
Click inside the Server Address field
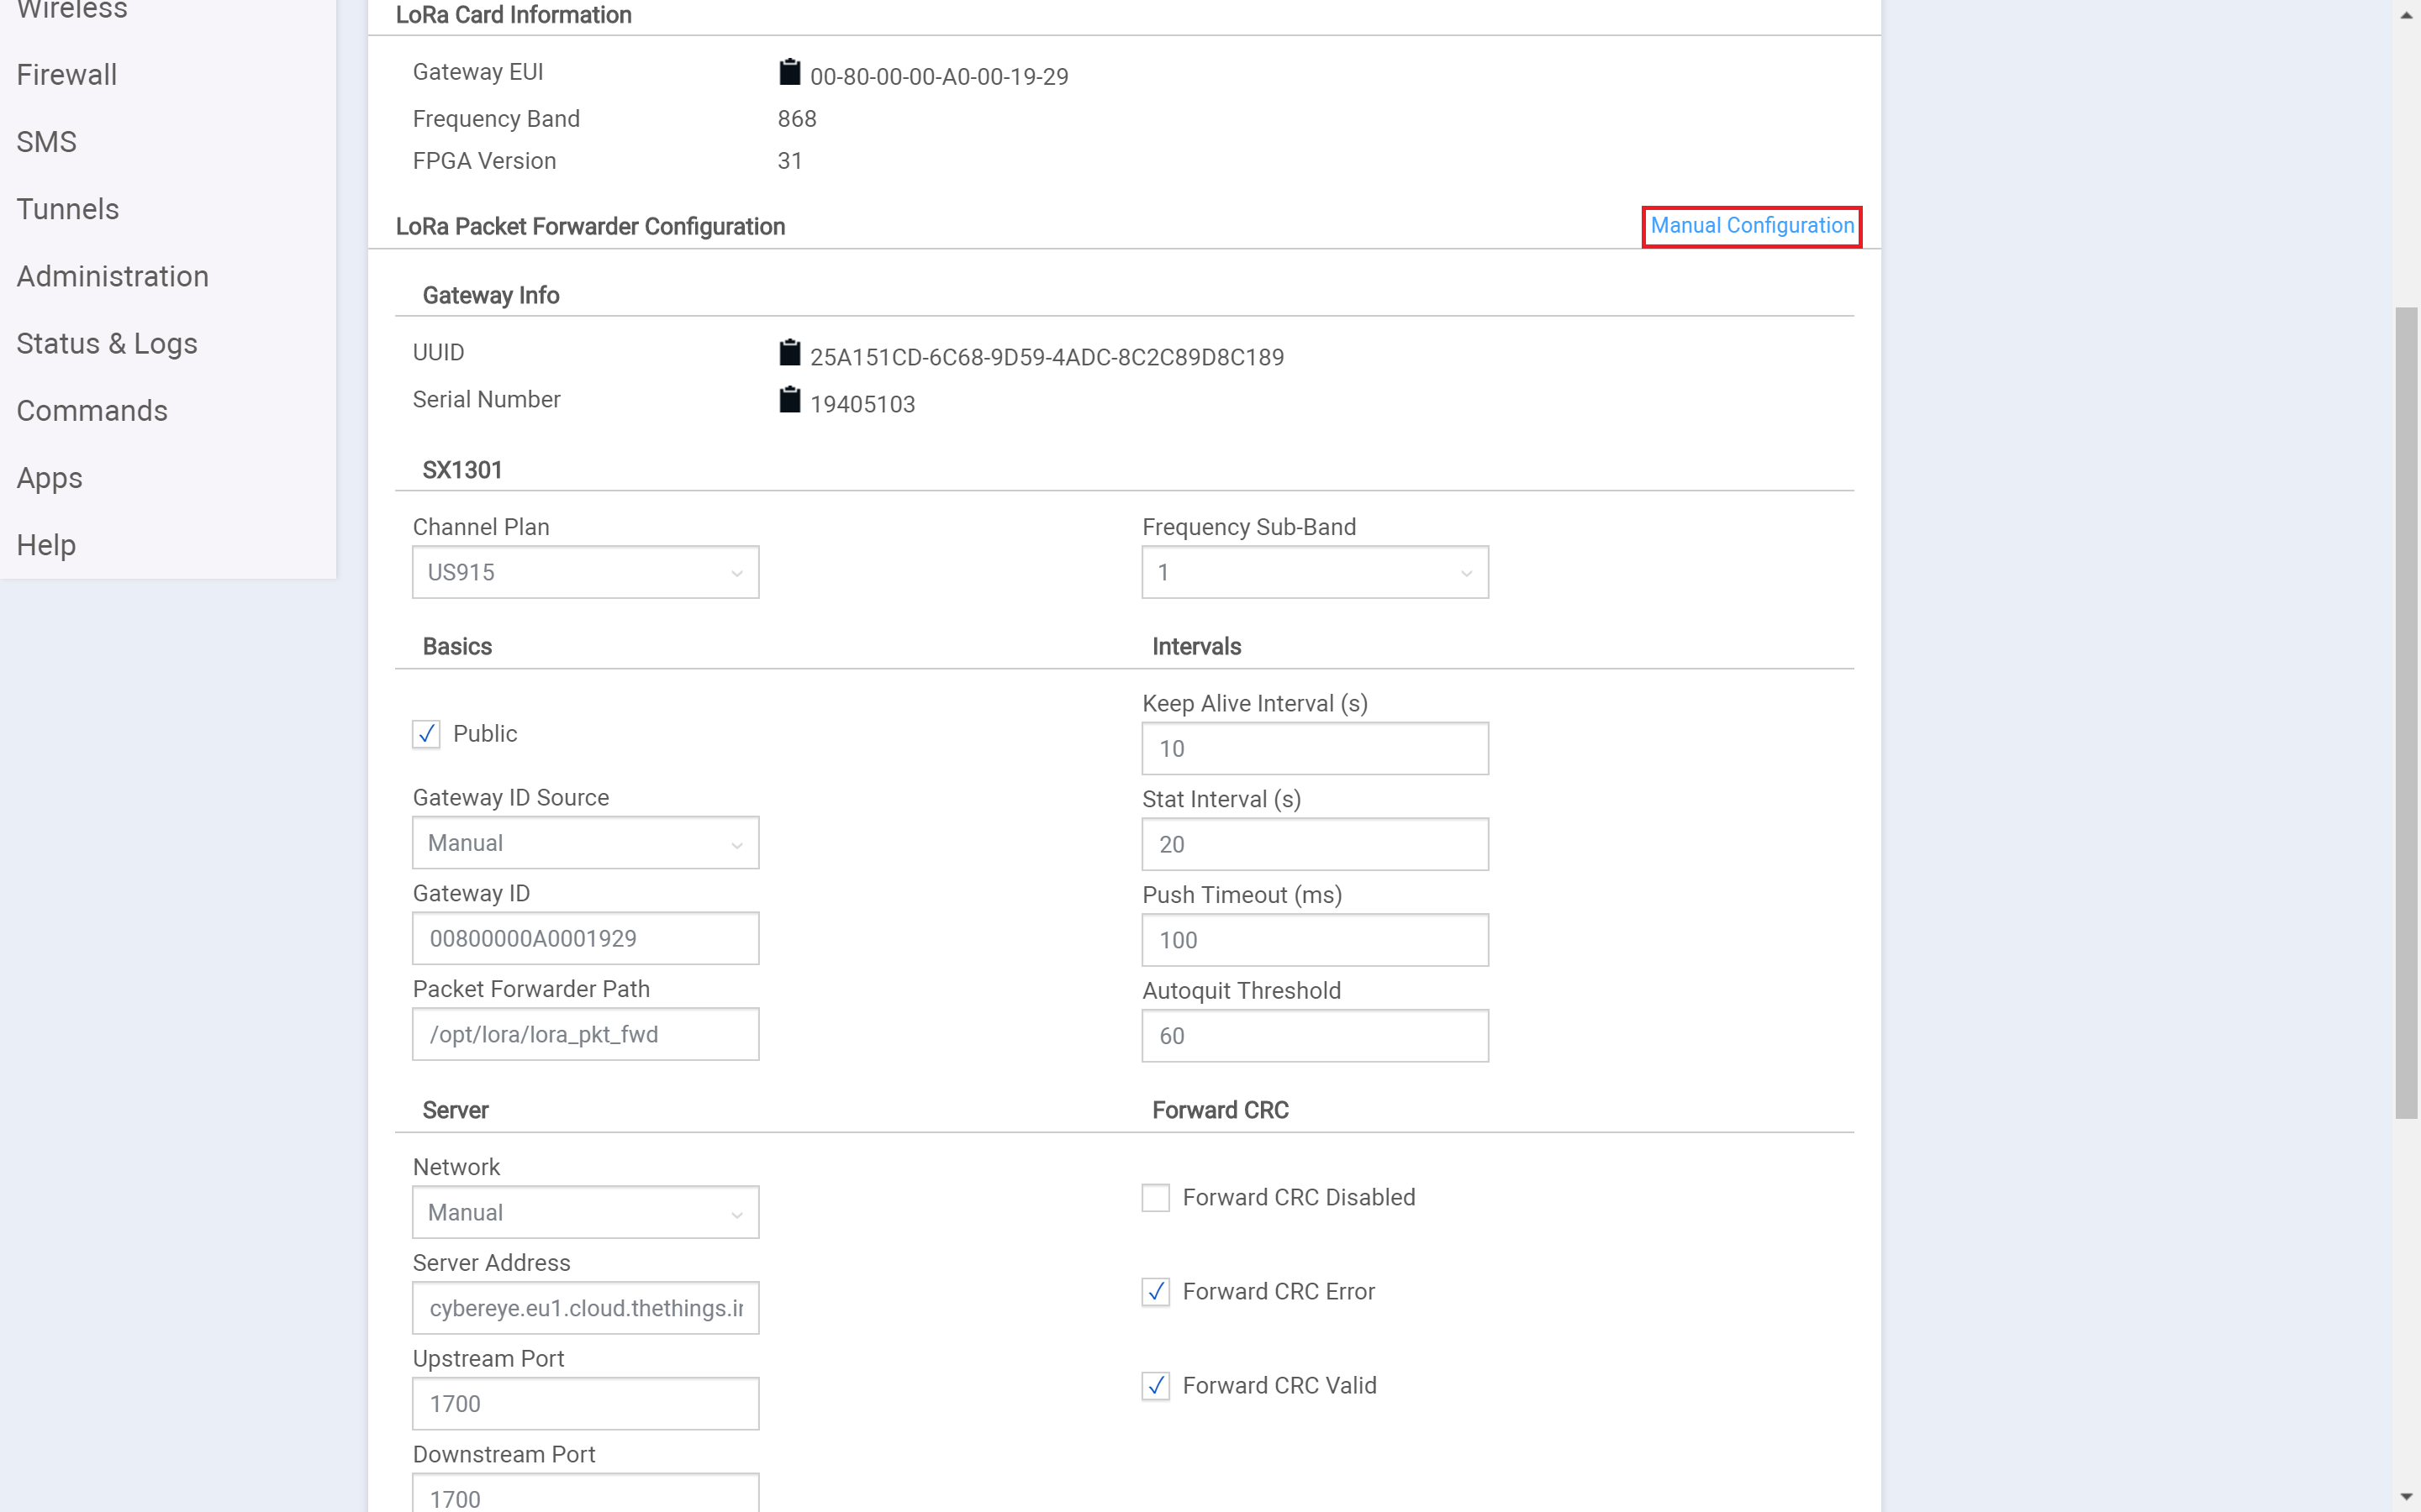[584, 1307]
